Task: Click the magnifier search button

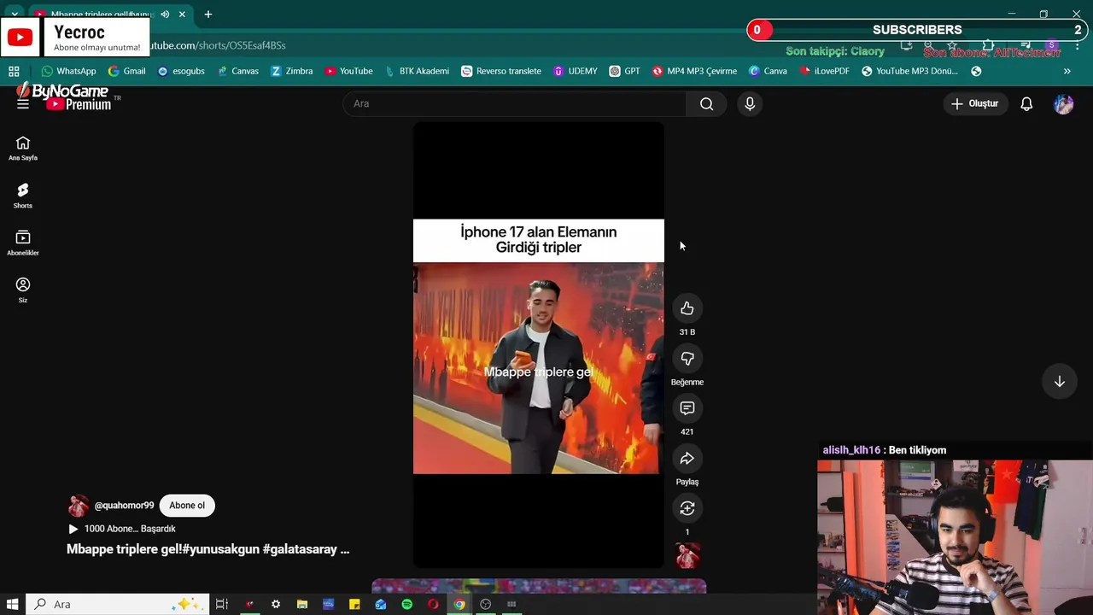Action: [706, 103]
